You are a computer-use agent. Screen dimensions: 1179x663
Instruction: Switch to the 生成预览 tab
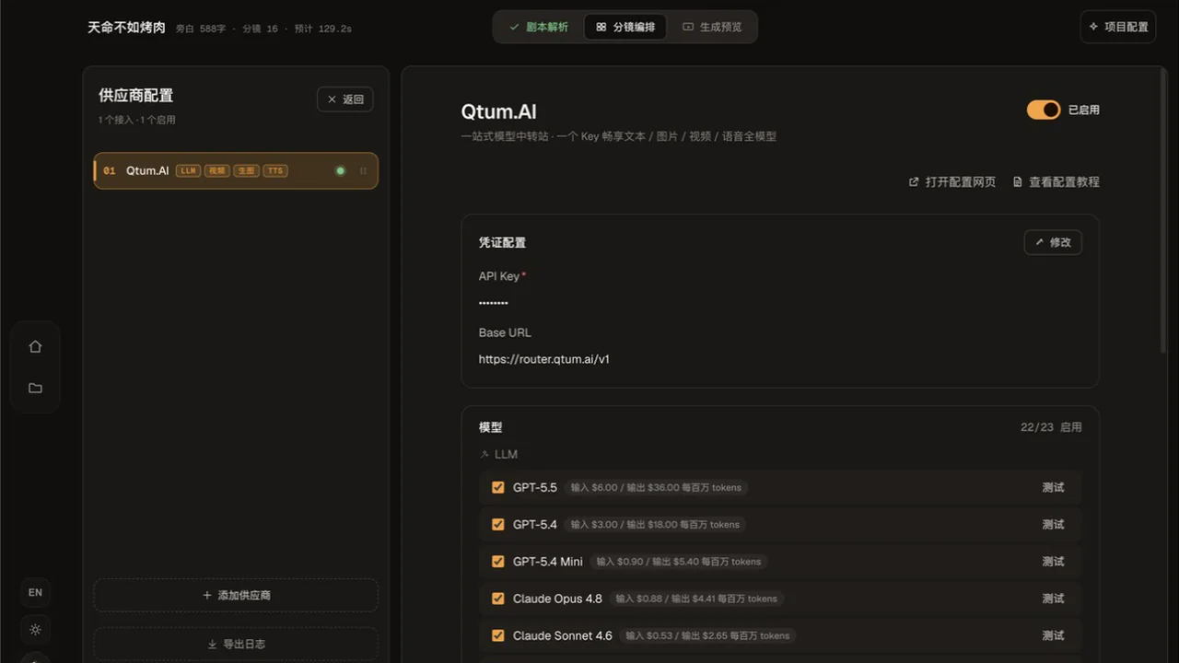coord(712,27)
